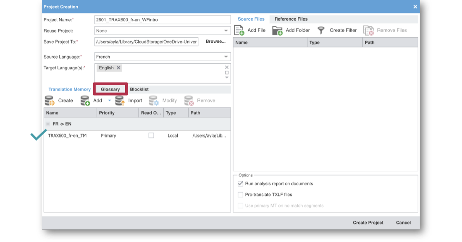The width and height of the screenshot is (462, 242).
Task: Open the Reference Files tab
Action: tap(291, 19)
